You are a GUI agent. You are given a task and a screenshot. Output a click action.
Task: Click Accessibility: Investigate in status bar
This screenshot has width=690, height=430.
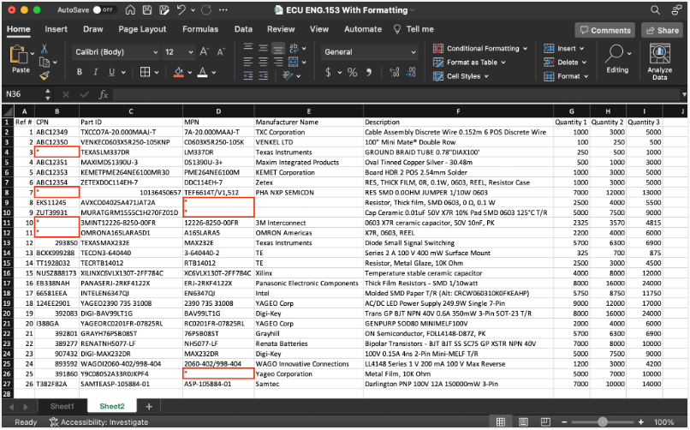coord(98,422)
